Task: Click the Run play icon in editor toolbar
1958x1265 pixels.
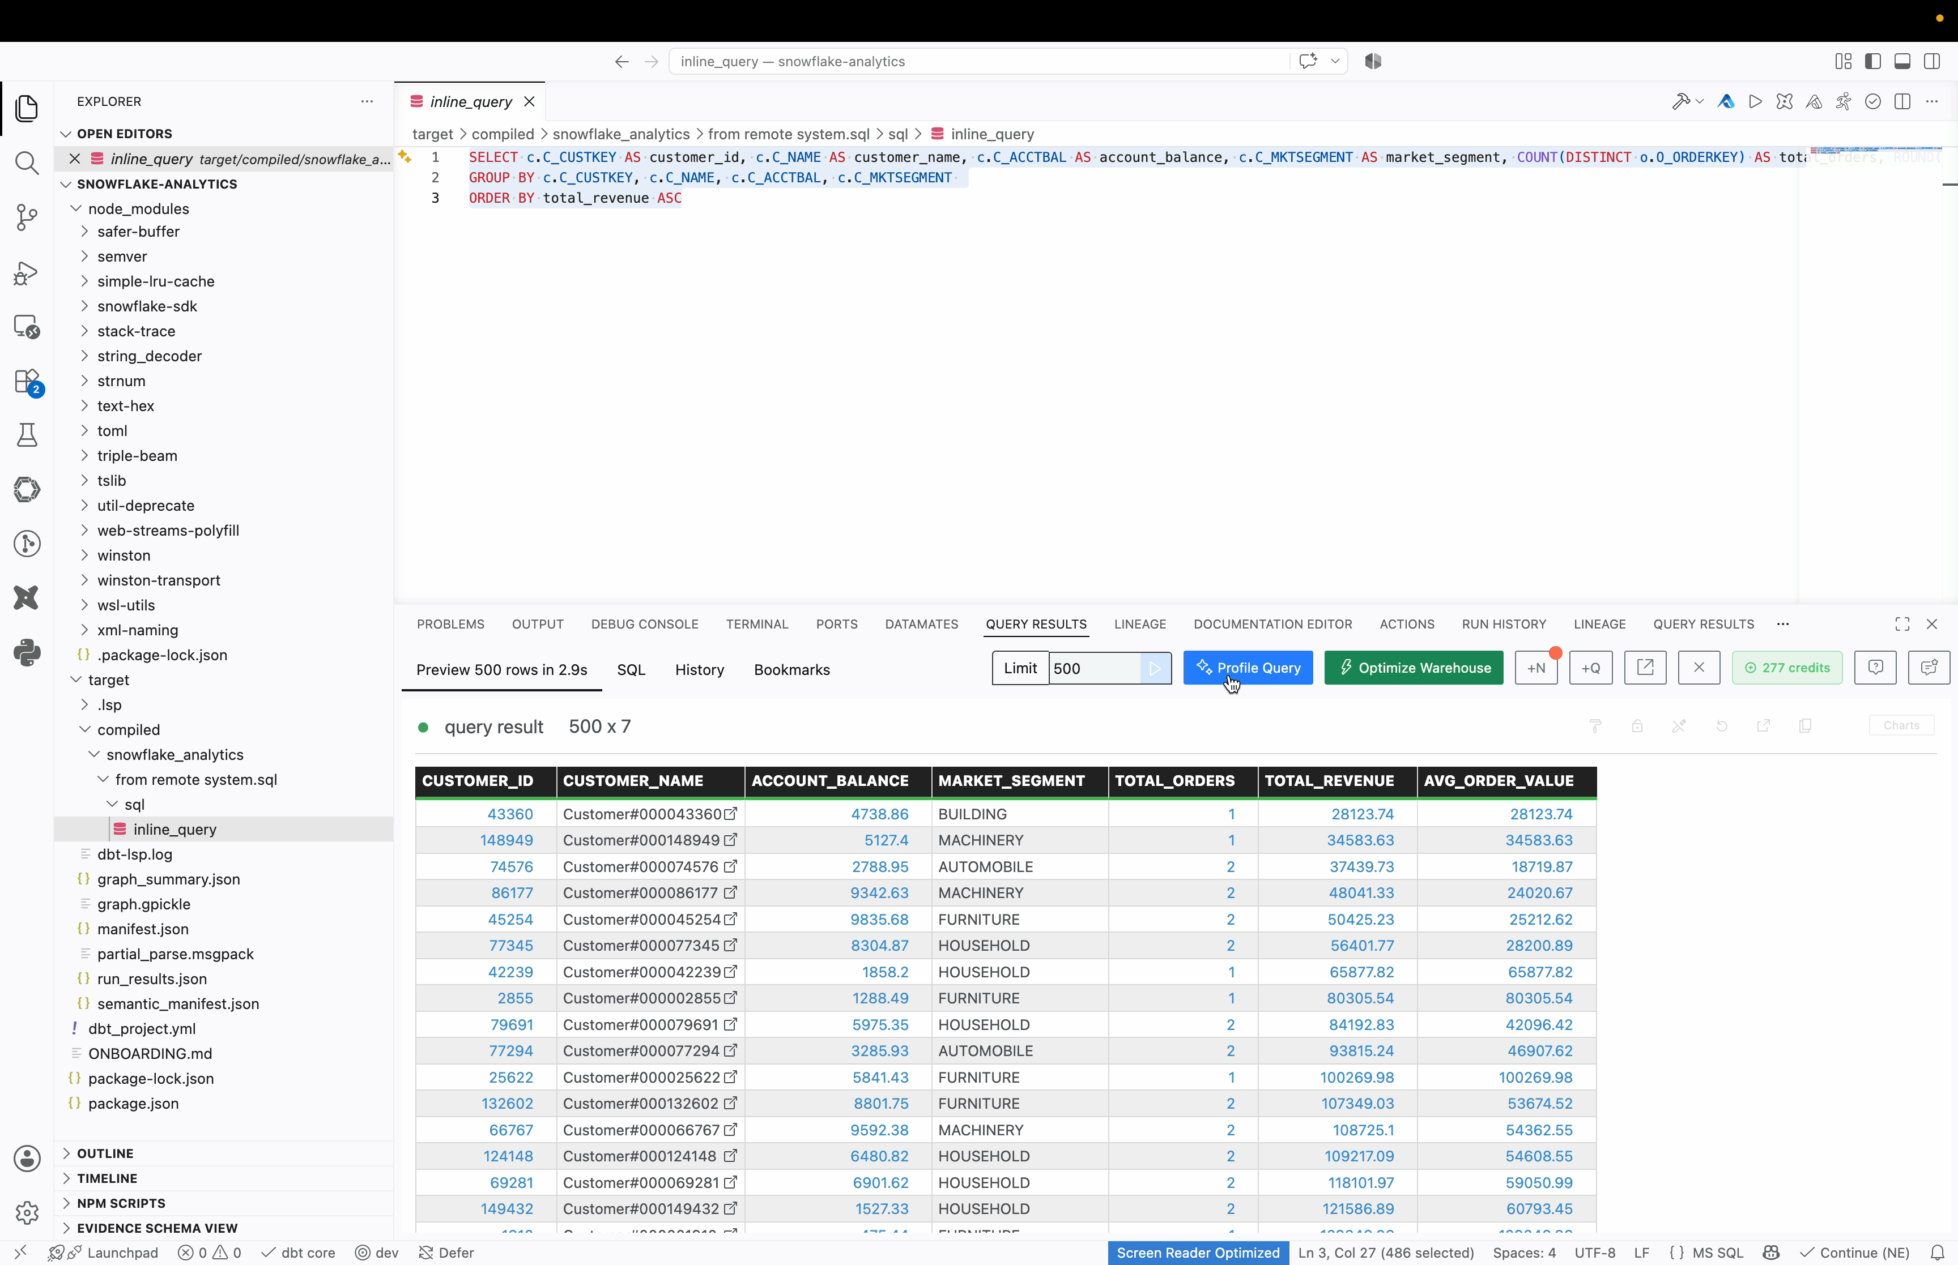Action: 1755,102
